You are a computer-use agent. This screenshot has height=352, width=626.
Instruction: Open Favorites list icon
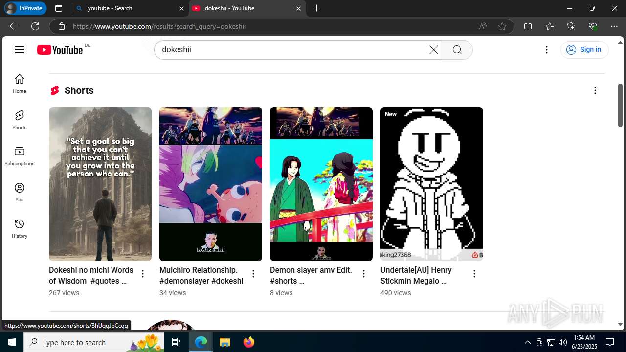click(550, 26)
